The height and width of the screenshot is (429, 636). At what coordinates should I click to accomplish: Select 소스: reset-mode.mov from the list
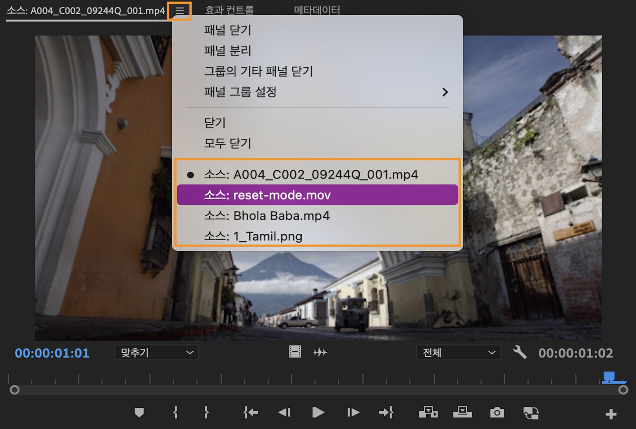(x=317, y=195)
